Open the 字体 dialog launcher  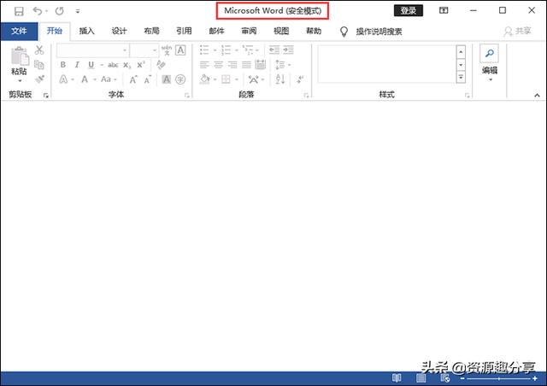tap(187, 95)
